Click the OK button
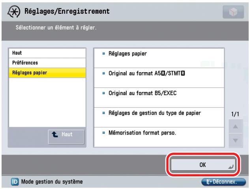Screen dimensions: 249x189 (203, 165)
